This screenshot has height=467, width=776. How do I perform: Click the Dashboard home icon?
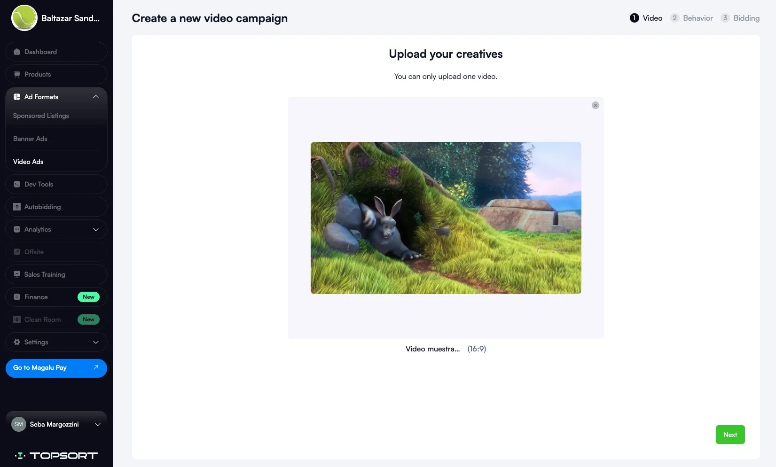pos(17,52)
